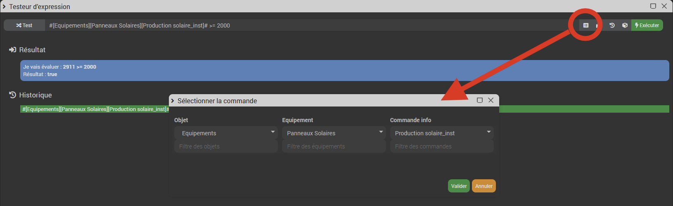Open the Objet dropdown showing Equipements

point(226,133)
